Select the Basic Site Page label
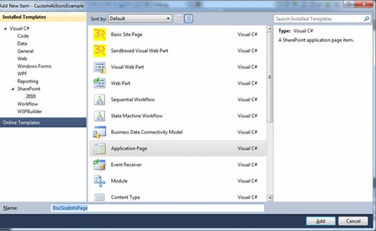 [x=126, y=35]
